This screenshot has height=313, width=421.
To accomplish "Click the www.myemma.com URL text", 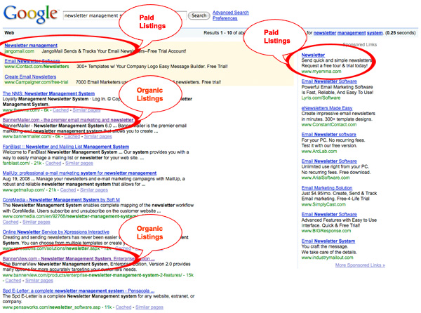I will [x=321, y=72].
